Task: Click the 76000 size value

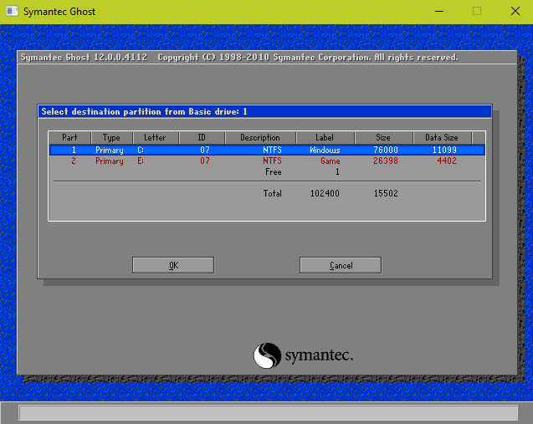Action: point(386,150)
